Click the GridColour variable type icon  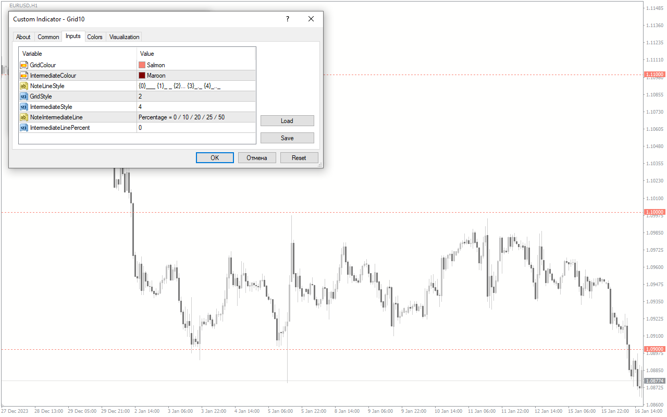23,65
